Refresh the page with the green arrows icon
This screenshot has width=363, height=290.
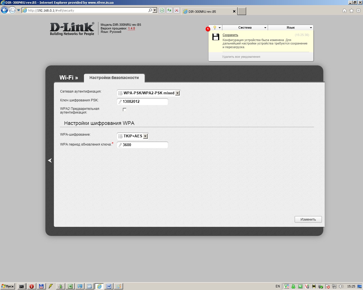pos(169,10)
